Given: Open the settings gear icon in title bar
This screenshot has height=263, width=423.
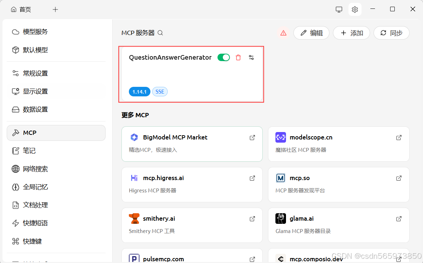Looking at the screenshot, I should (x=355, y=10).
